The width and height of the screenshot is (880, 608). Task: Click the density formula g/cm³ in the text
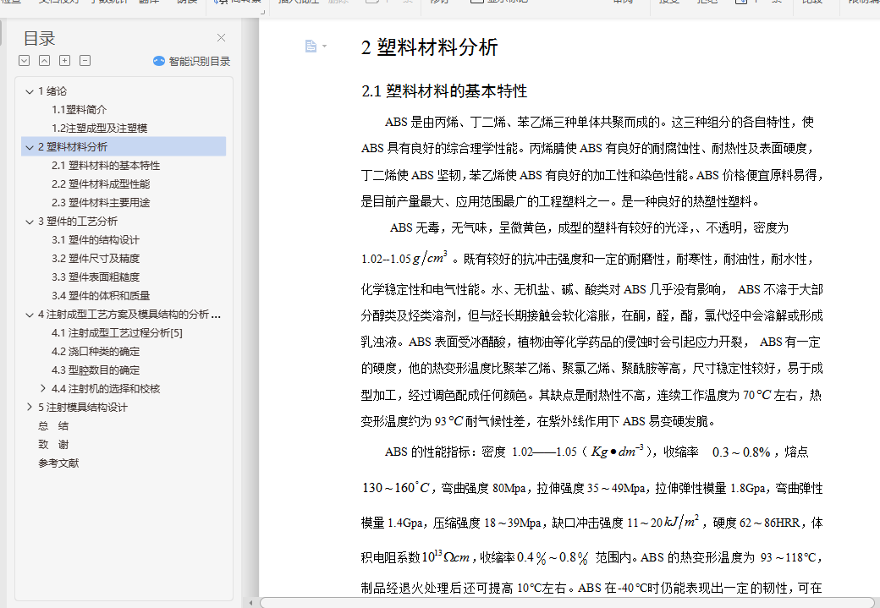point(430,258)
